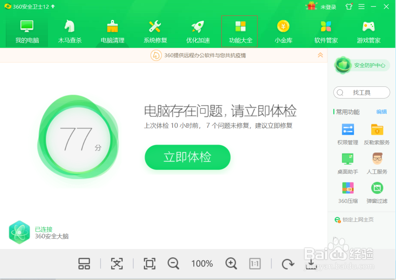Click the 找工具 search field

pos(362,93)
